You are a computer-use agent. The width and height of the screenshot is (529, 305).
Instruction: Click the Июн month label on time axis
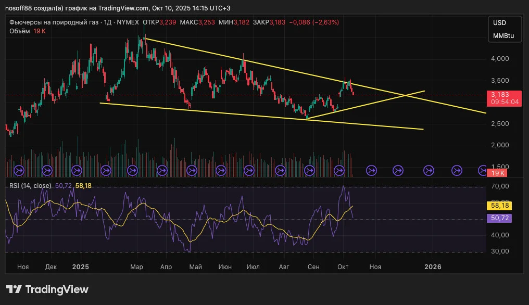coord(225,267)
